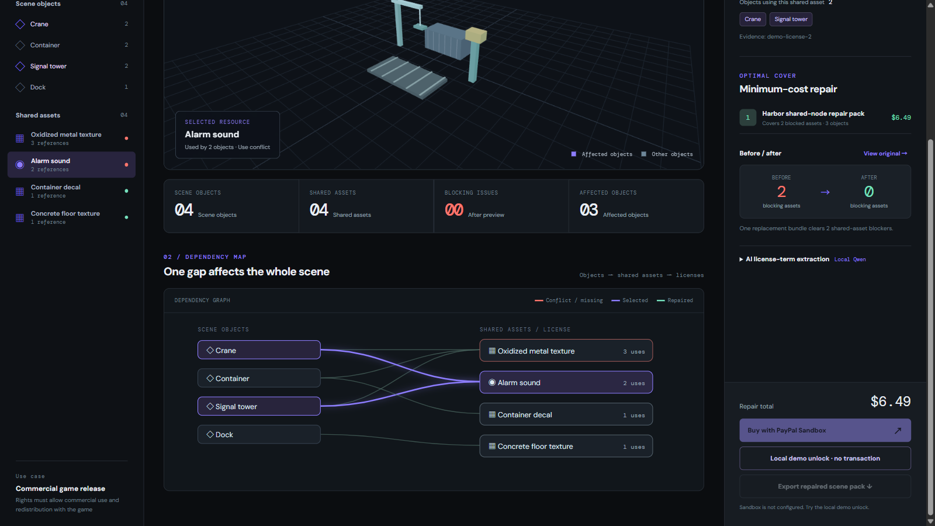The image size is (935, 526).
Task: Select Container decal in Shared assets list
Action: click(72, 191)
